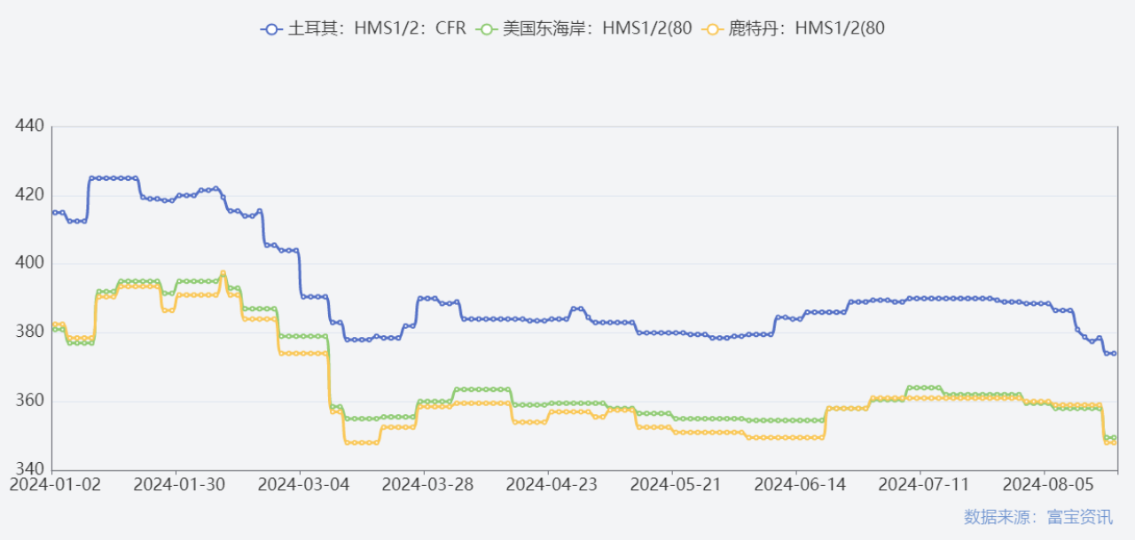
Task: Select the 2024-03-04 date label
Action: [303, 485]
